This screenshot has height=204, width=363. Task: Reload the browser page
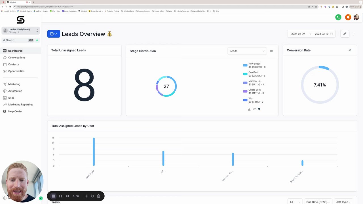10,7
